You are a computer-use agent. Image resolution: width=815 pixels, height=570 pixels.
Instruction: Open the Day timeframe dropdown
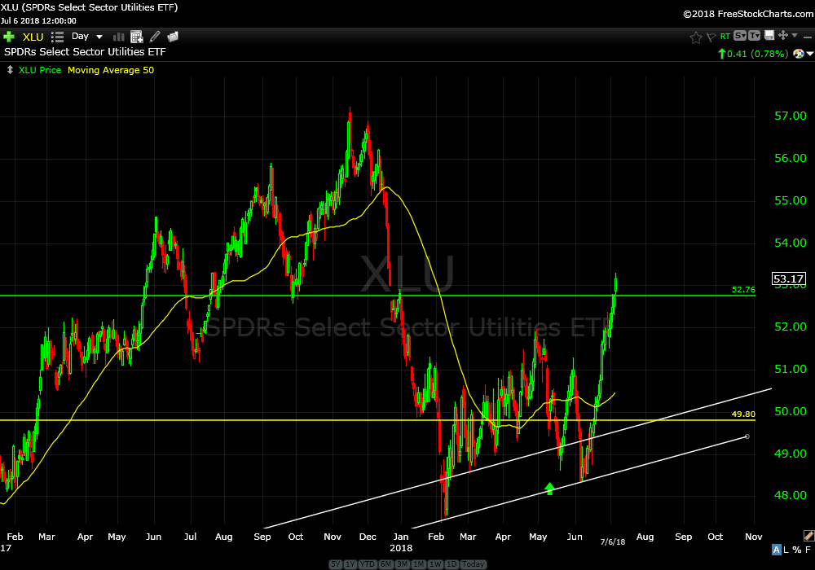87,37
